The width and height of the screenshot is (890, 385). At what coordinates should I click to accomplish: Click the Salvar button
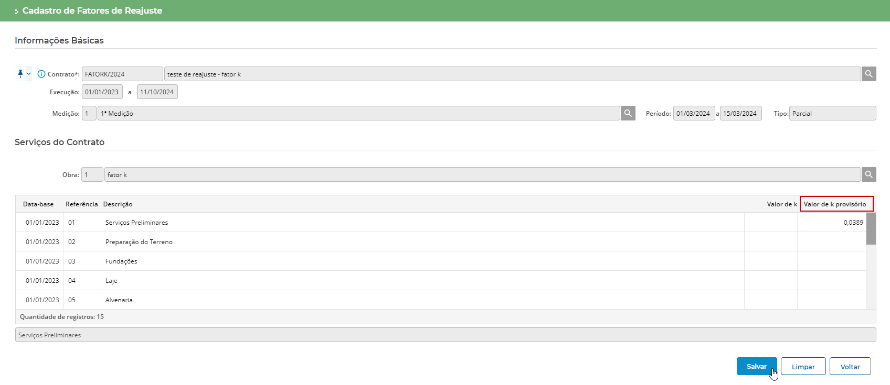(756, 366)
